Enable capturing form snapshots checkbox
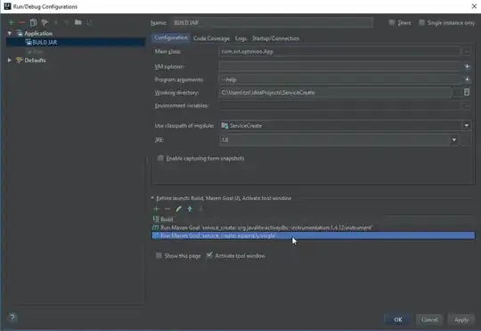The width and height of the screenshot is (481, 331). [x=160, y=158]
